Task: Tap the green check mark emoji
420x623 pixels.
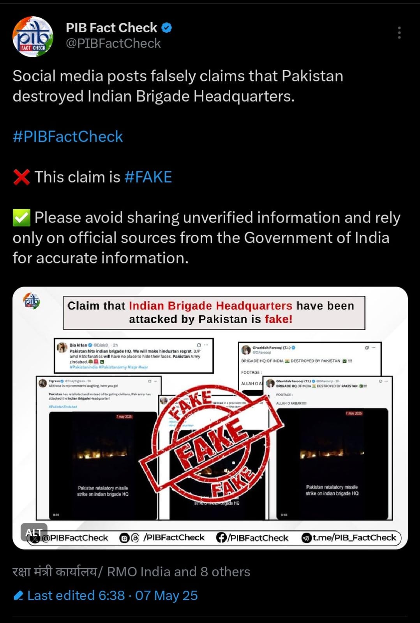Action: point(21,218)
